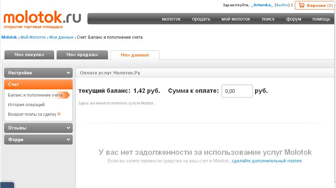Click the У вас нет задолженности message

click(205, 152)
